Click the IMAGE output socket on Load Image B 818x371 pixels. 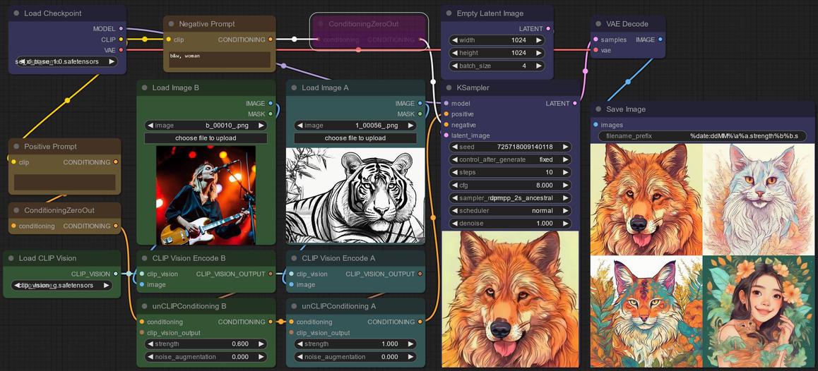pos(271,103)
